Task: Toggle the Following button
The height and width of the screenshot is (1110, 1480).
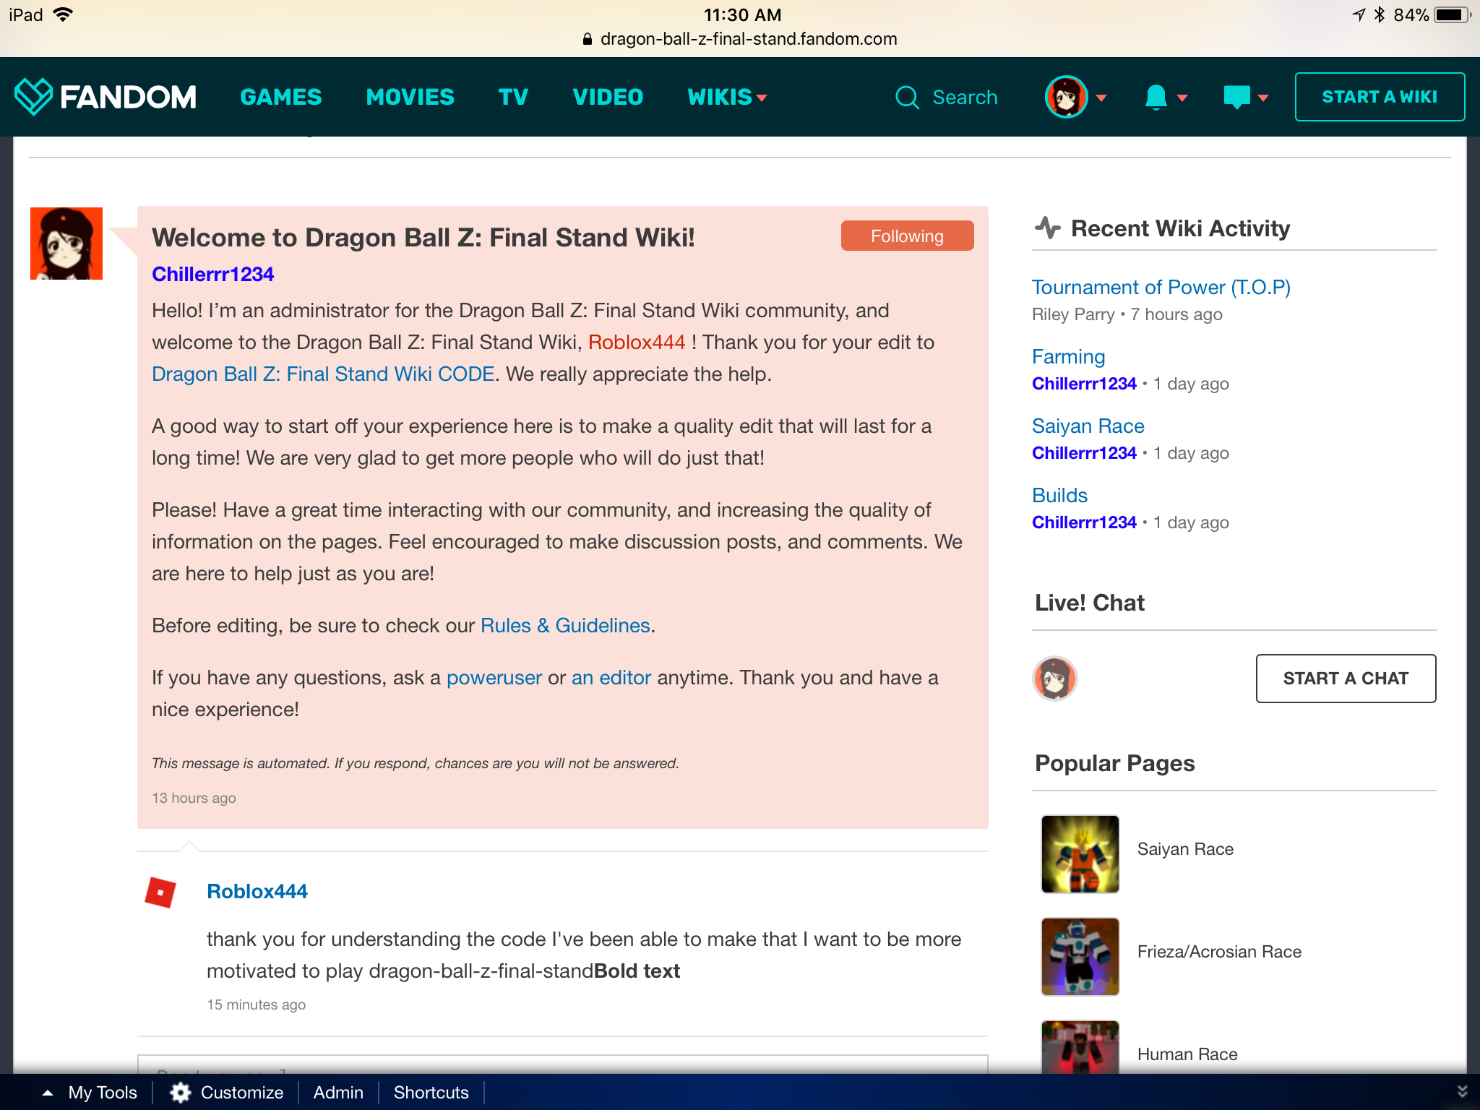Action: (907, 236)
